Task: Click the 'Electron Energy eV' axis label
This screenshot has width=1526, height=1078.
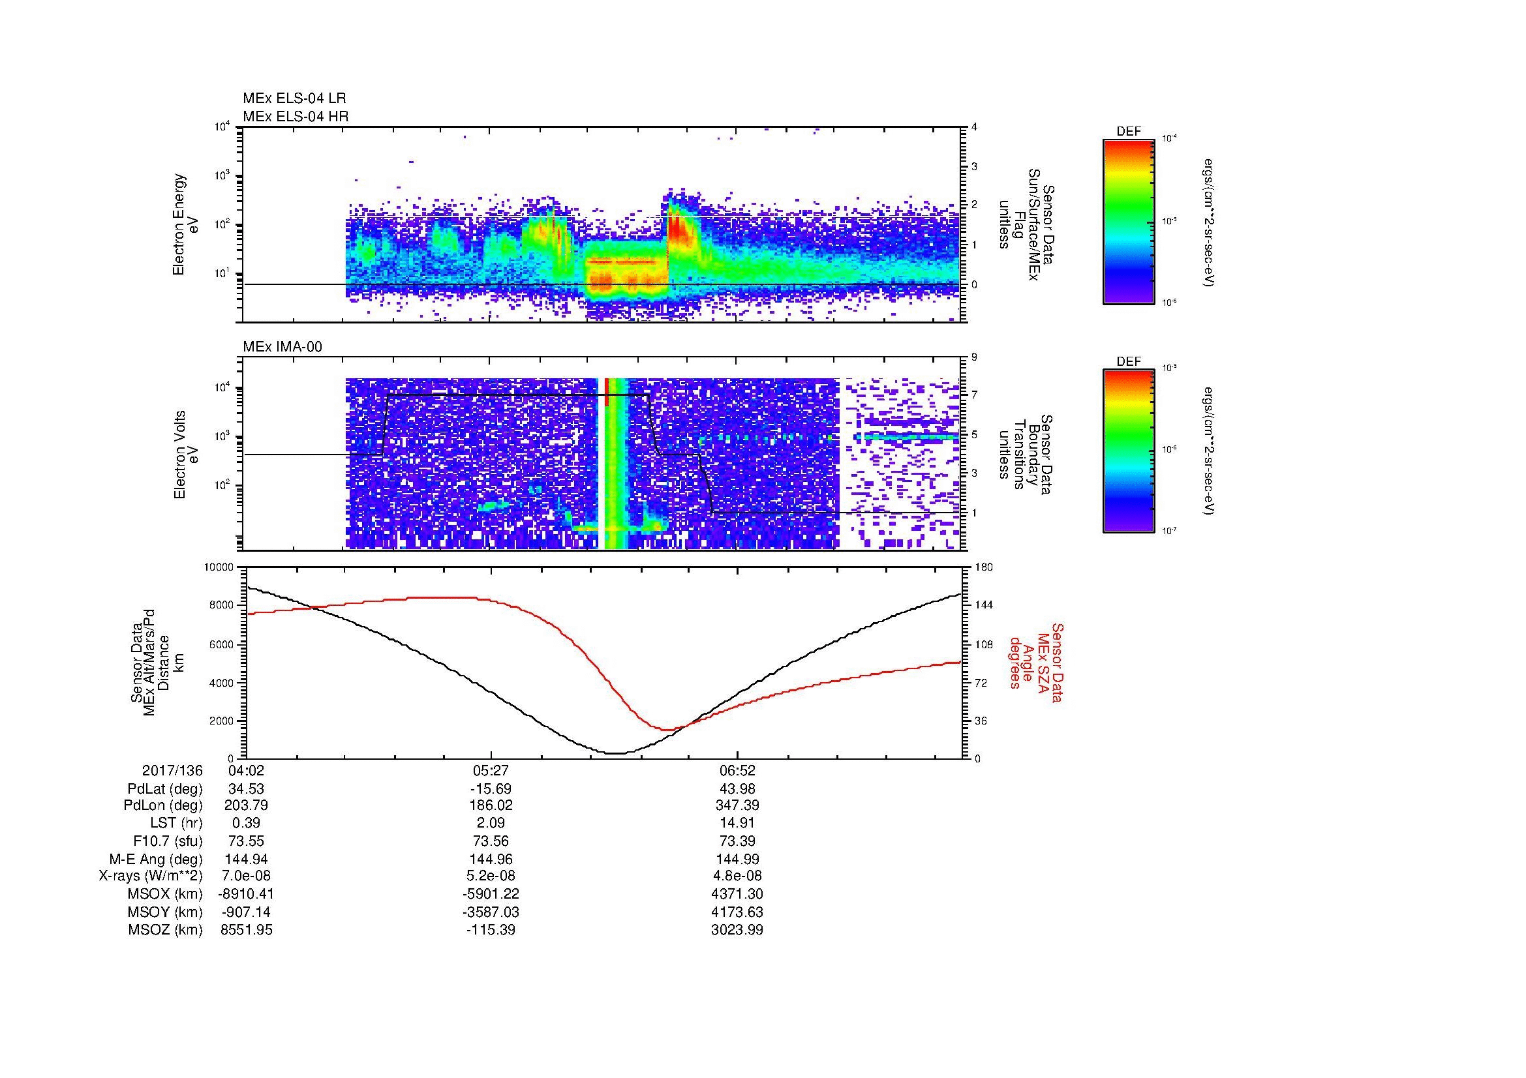Action: coord(186,224)
